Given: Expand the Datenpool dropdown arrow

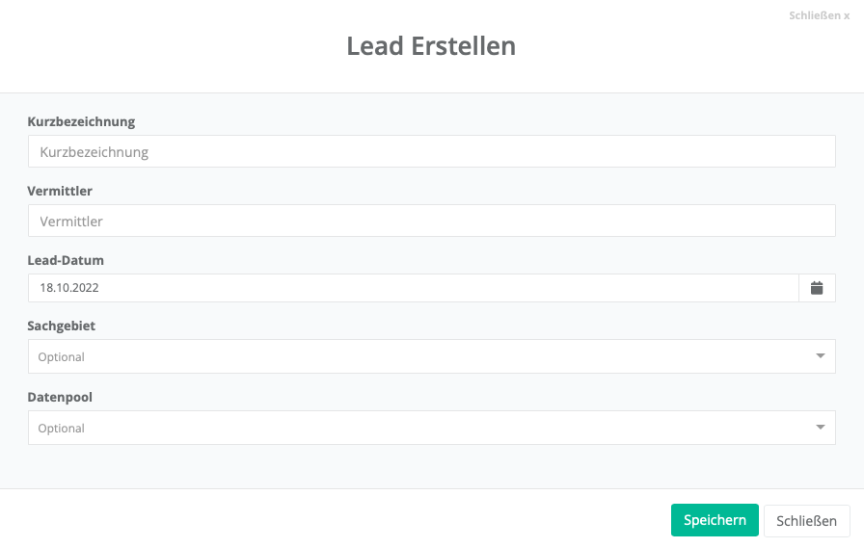Looking at the screenshot, I should 820,428.
